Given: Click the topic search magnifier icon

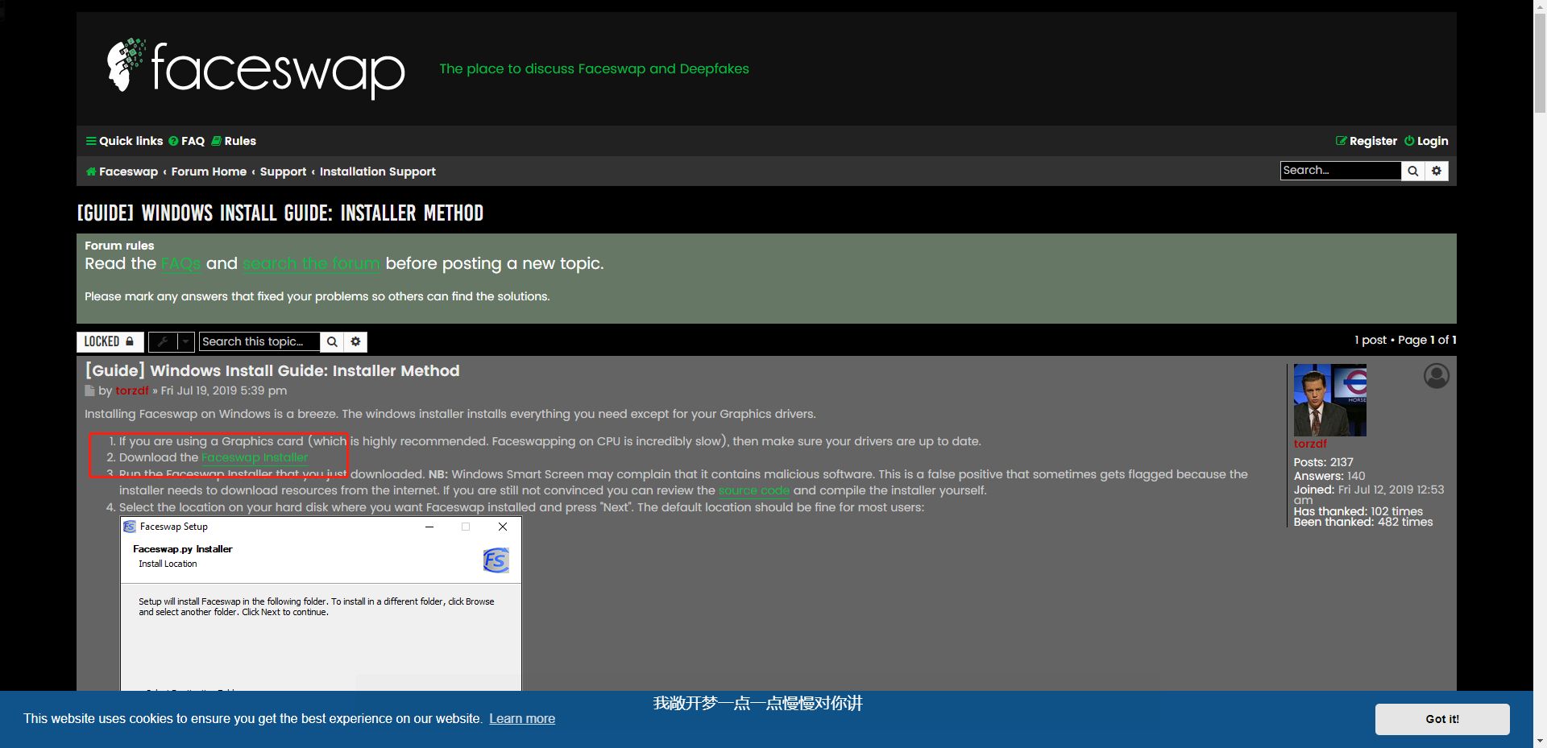Looking at the screenshot, I should 332,342.
